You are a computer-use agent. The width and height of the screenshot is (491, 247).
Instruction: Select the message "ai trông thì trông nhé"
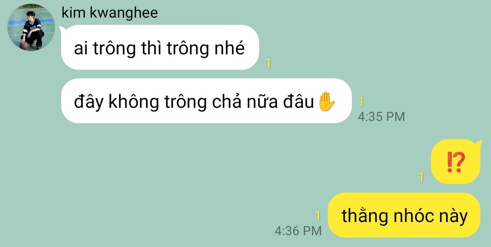point(160,48)
